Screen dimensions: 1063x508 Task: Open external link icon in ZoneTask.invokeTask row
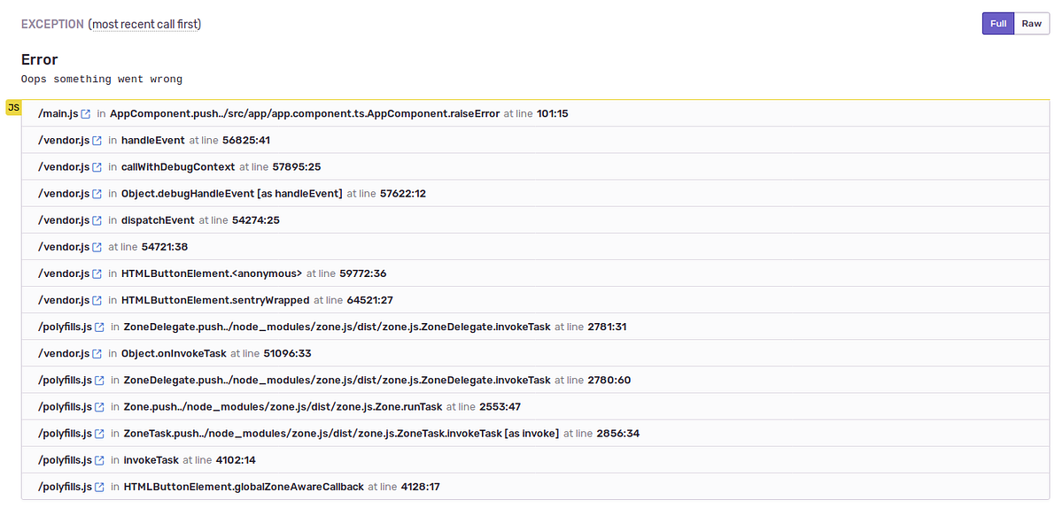(100, 434)
